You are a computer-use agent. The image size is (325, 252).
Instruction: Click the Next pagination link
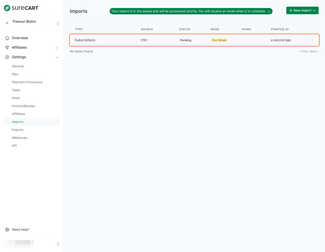click(314, 51)
